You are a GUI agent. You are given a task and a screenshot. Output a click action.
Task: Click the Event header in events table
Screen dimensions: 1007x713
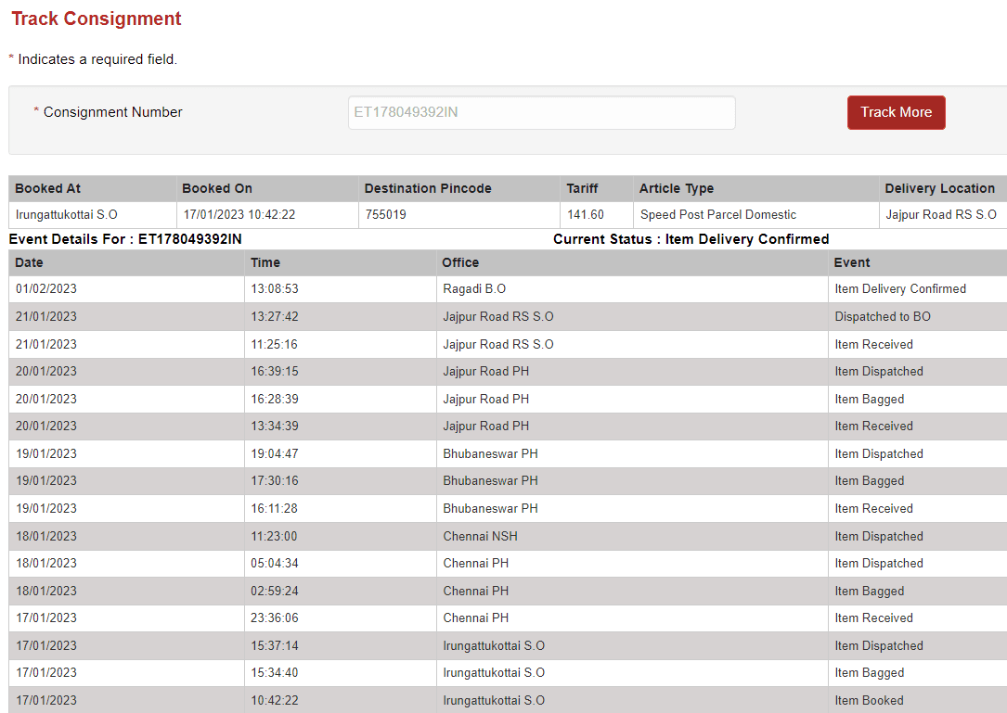pos(852,262)
